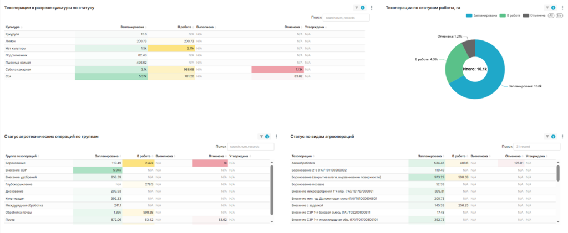Click search field above crop status table
Screen dimensions: 568x233
pyautogui.click(x=347, y=18)
